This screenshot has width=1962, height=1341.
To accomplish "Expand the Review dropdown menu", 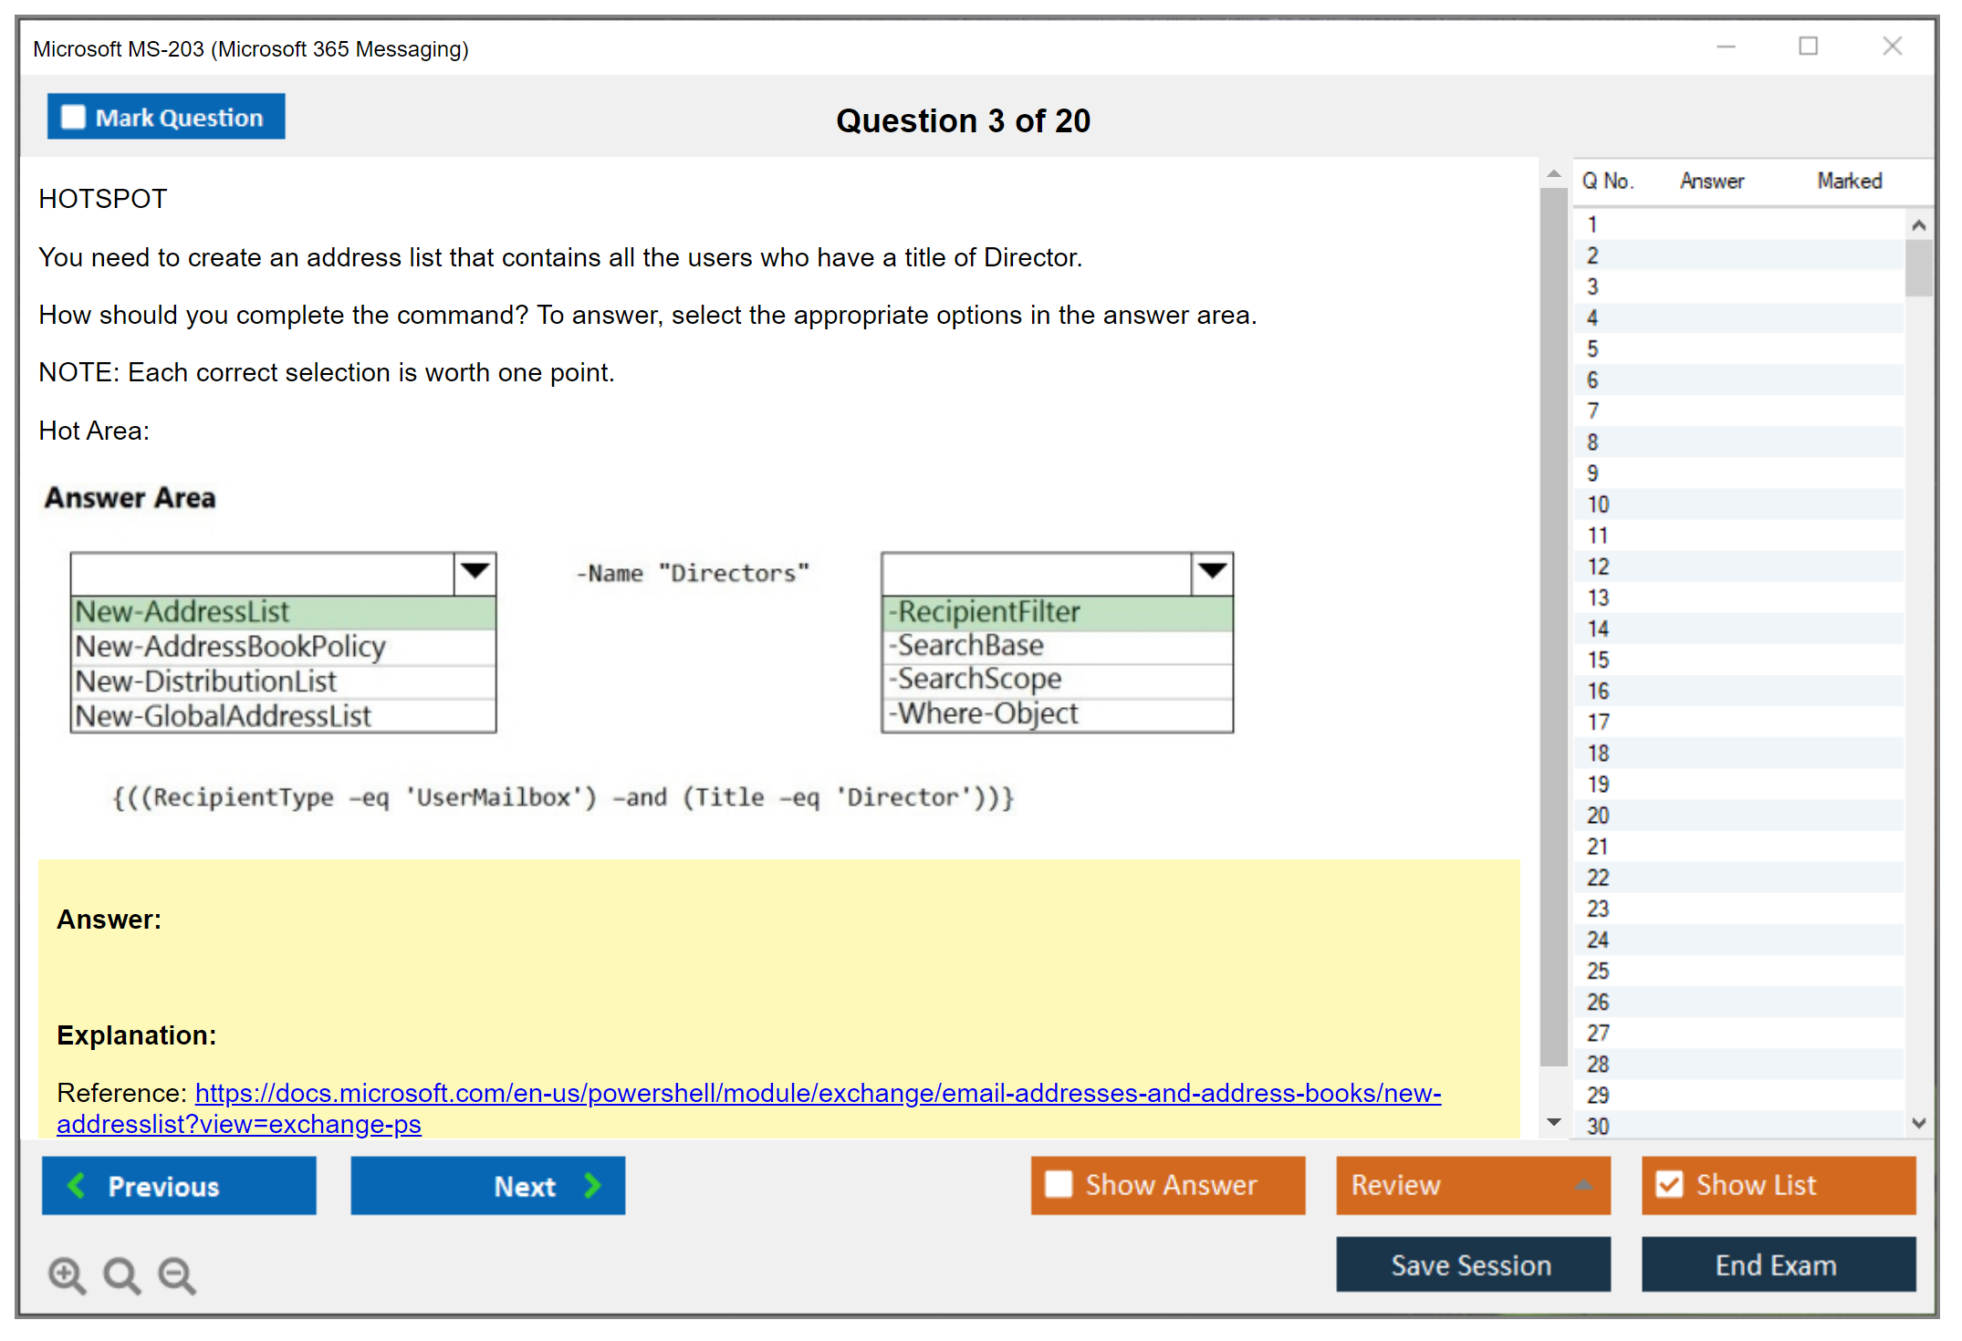I will (x=1584, y=1185).
